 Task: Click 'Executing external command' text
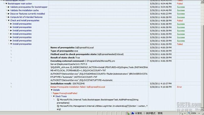(99, 70)
